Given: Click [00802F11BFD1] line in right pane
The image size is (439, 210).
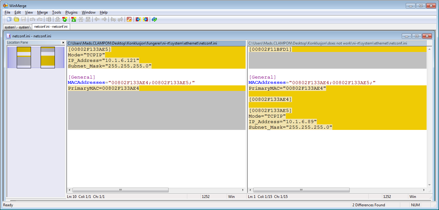Looking at the screenshot, I should click(270, 49).
